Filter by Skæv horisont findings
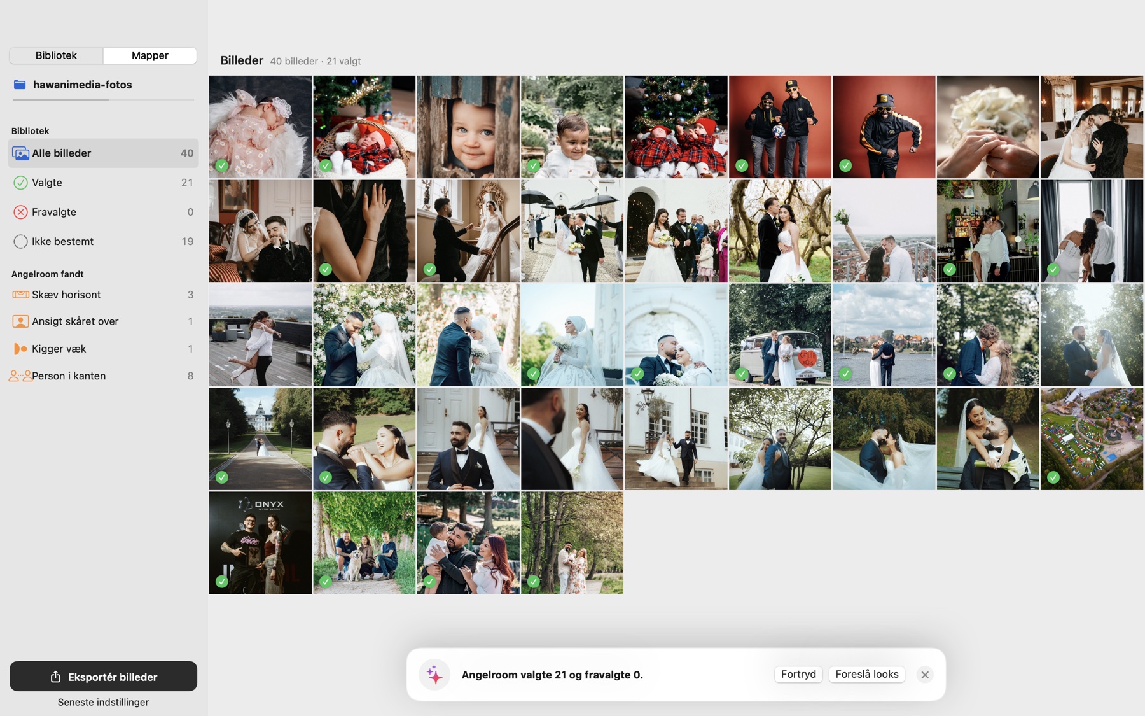 (103, 295)
